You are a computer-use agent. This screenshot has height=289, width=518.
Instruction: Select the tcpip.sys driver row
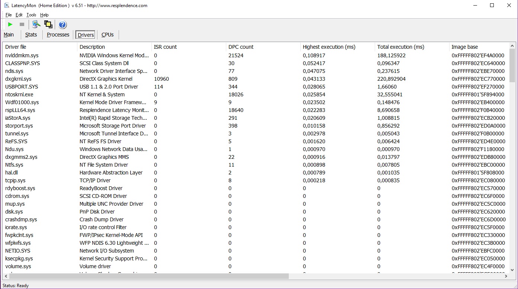point(256,180)
